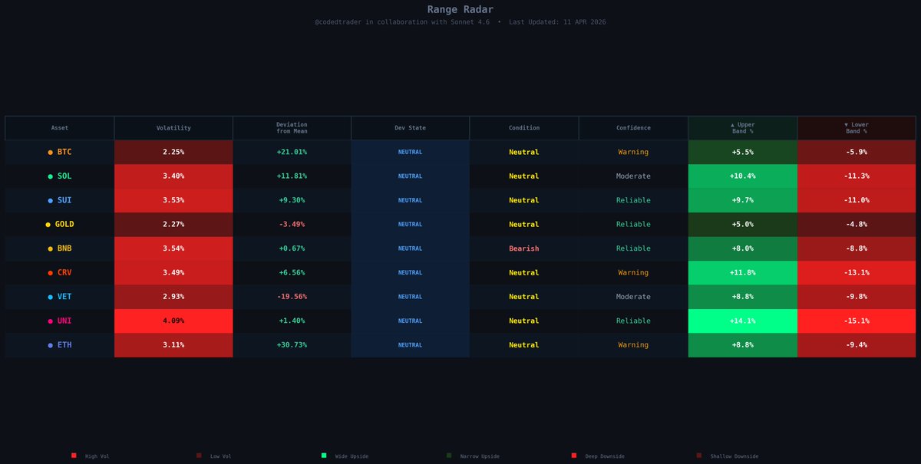The height and width of the screenshot is (464, 921).
Task: Click the Low Vol dark red legend swatch
Action: tap(199, 456)
